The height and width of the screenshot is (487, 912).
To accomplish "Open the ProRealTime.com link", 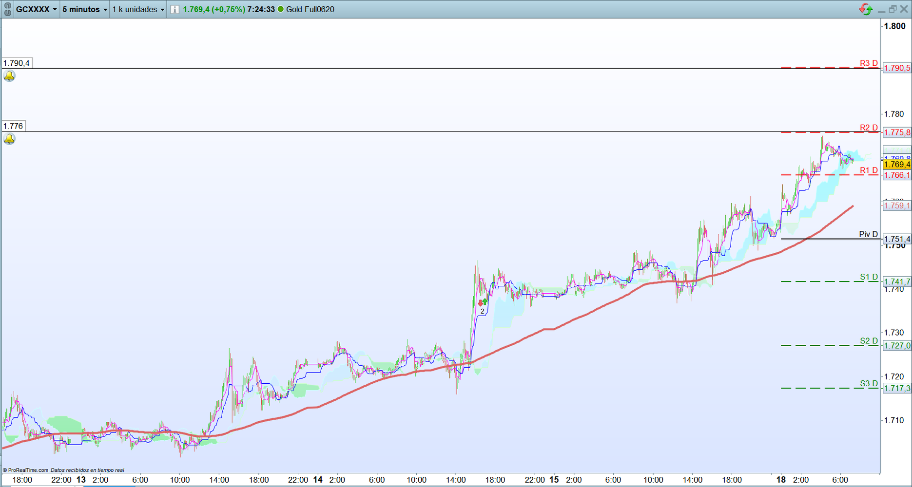I will tap(25, 470).
